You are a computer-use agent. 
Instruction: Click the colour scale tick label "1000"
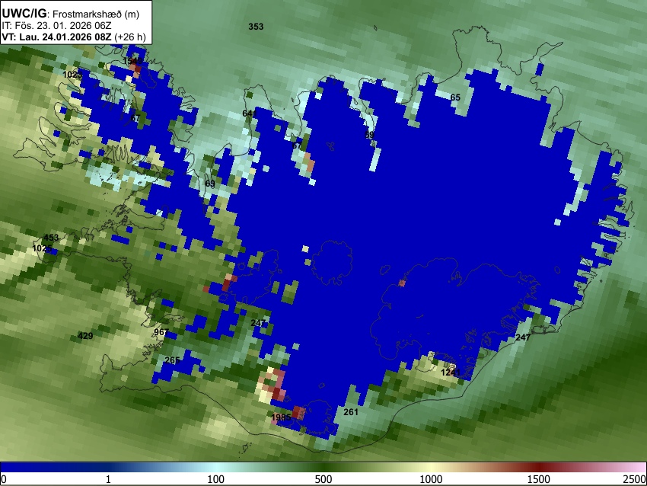pyautogui.click(x=431, y=479)
